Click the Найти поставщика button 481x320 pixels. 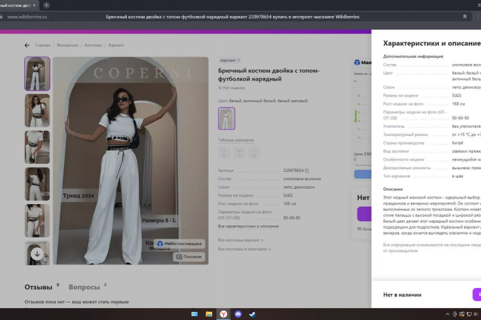click(180, 244)
